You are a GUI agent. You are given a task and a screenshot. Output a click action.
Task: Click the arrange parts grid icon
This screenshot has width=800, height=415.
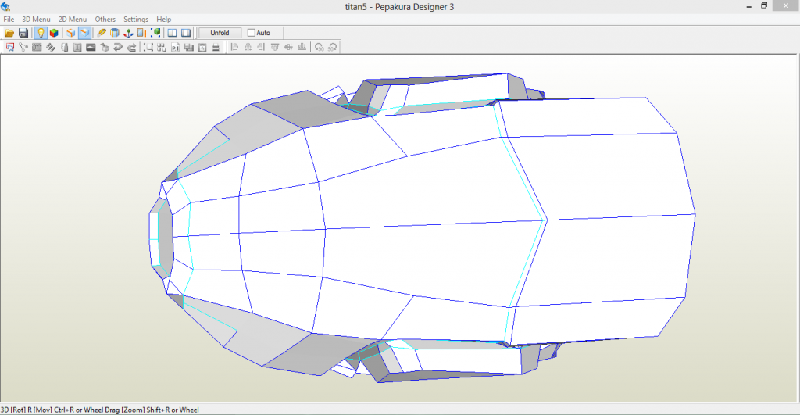coord(162,47)
